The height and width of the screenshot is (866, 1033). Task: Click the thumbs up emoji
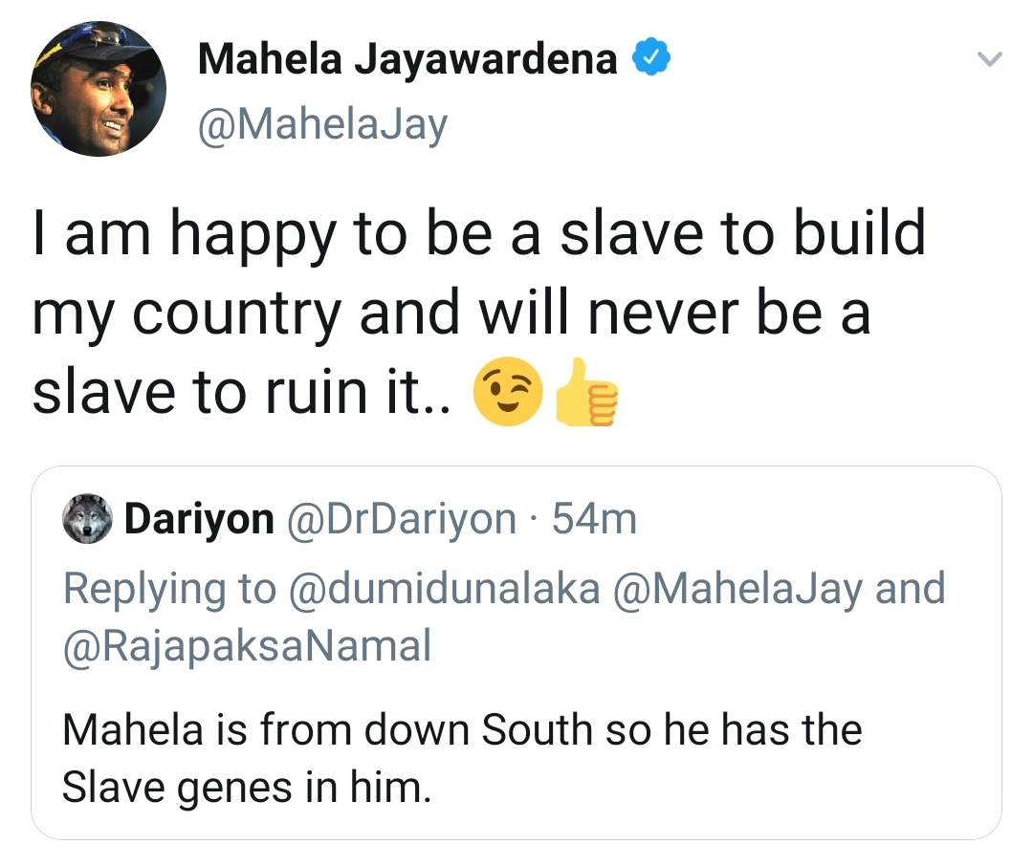[x=585, y=392]
